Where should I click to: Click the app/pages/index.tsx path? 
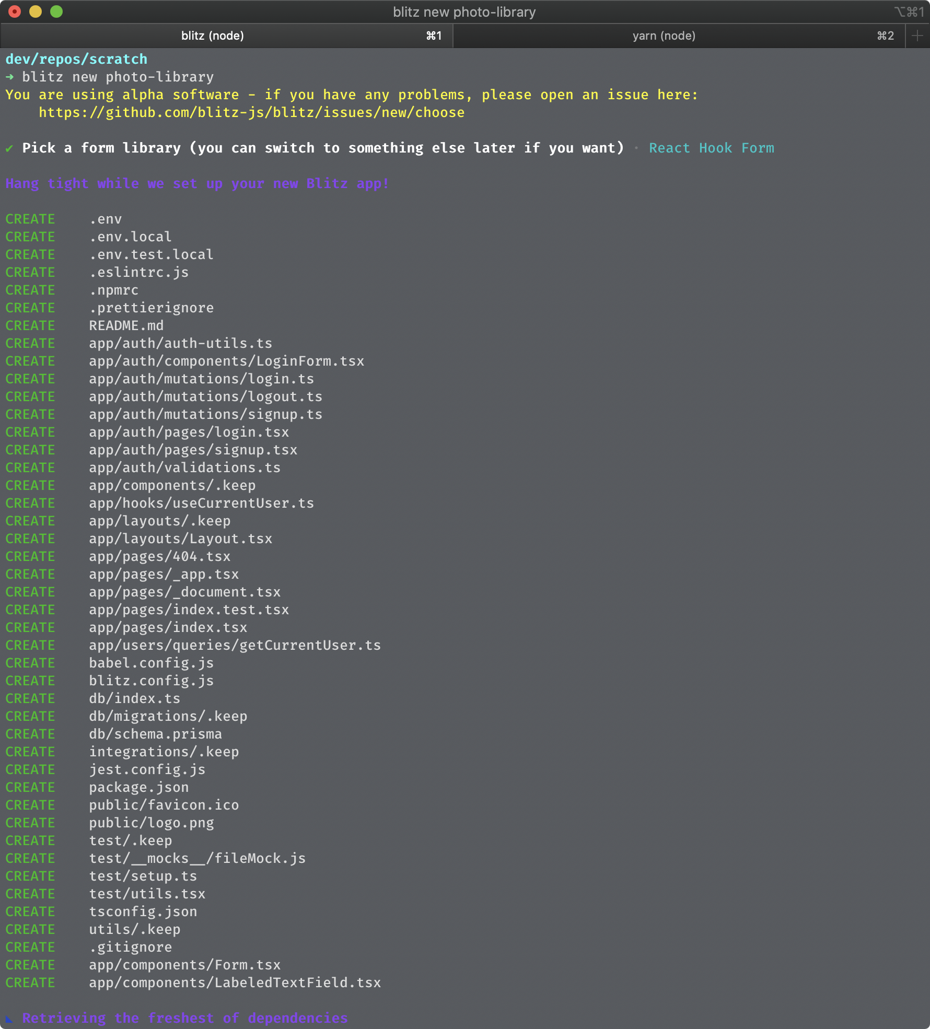click(168, 627)
